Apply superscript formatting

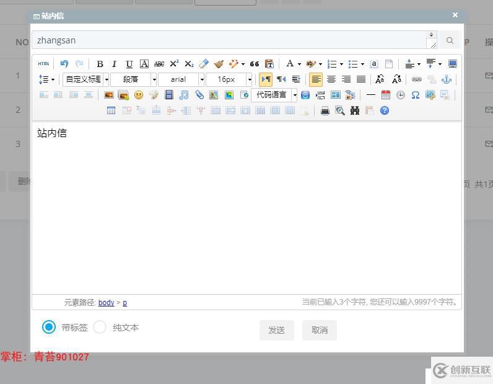[x=174, y=64]
